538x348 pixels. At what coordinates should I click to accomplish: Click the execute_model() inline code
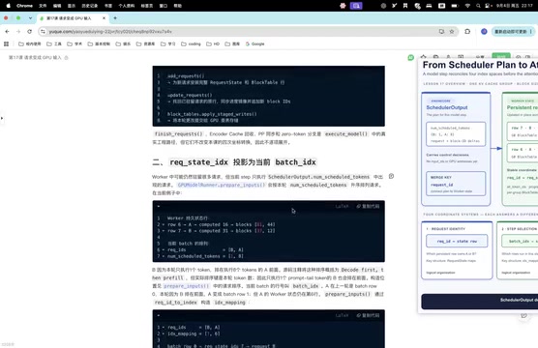[x=346, y=134]
